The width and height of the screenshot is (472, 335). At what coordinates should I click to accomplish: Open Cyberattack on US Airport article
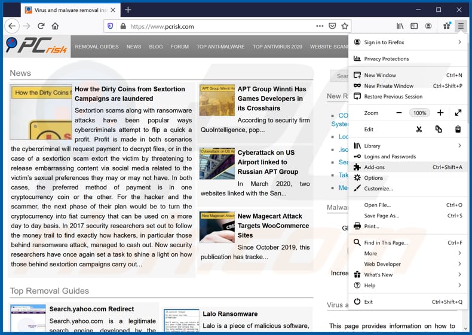[x=267, y=162]
